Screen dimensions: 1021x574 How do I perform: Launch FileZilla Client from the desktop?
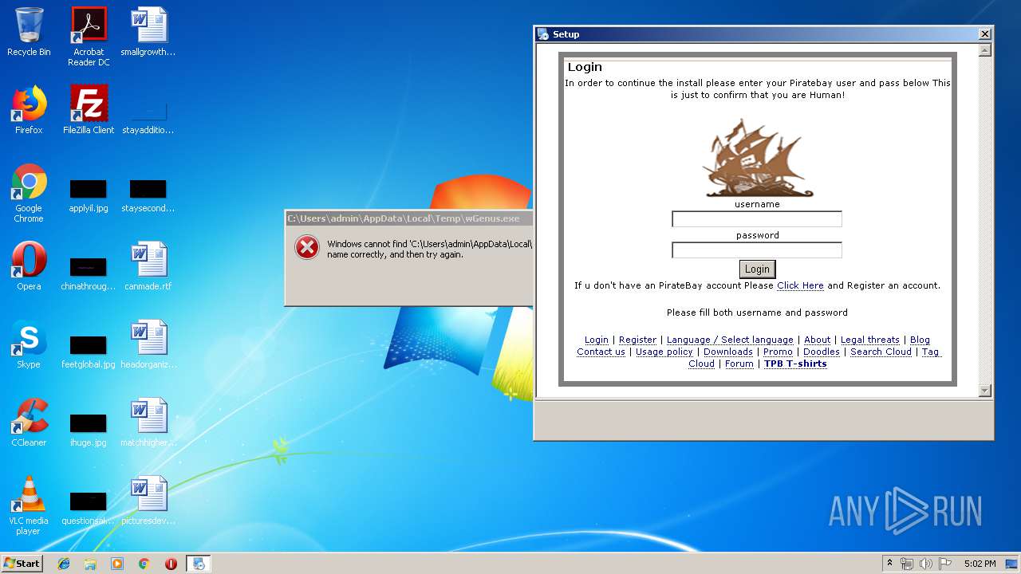89,110
